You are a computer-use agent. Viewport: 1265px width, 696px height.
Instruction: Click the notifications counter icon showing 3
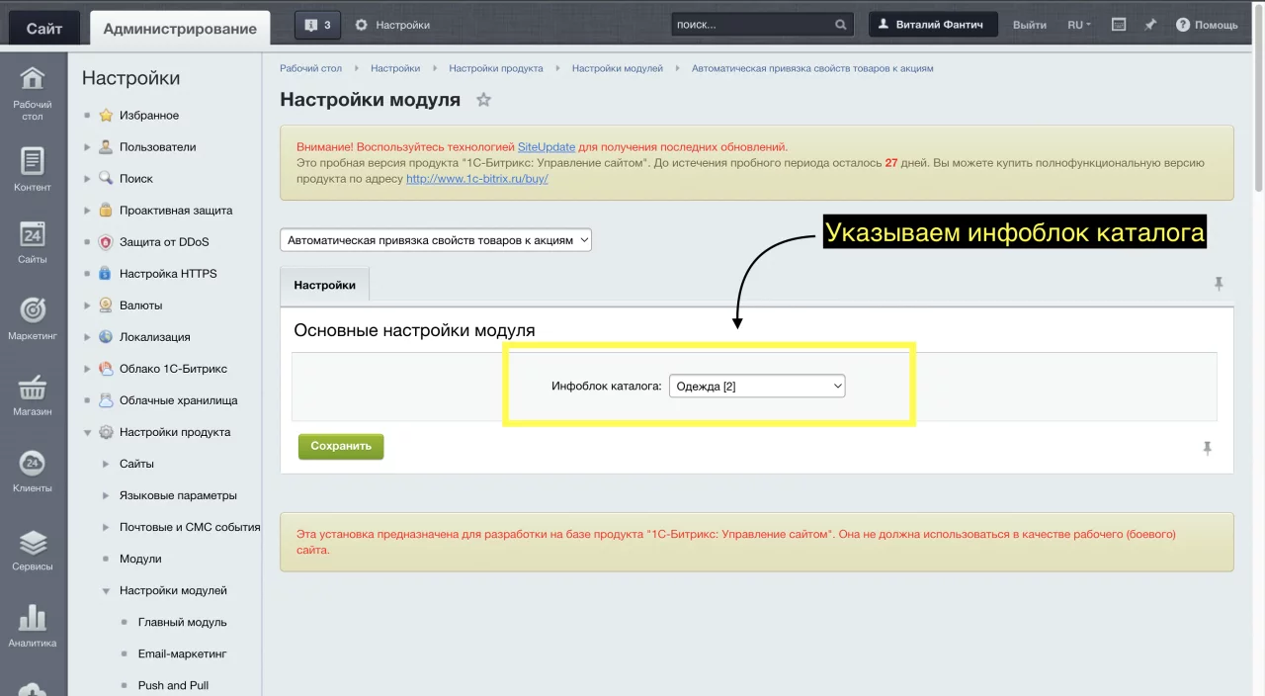(x=317, y=25)
